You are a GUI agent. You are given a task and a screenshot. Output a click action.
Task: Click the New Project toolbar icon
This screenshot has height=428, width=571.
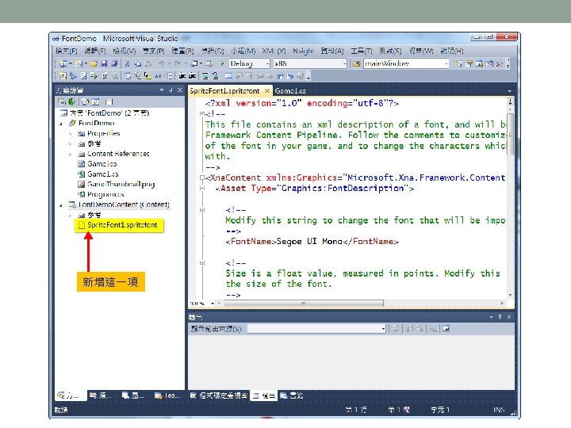pos(63,63)
